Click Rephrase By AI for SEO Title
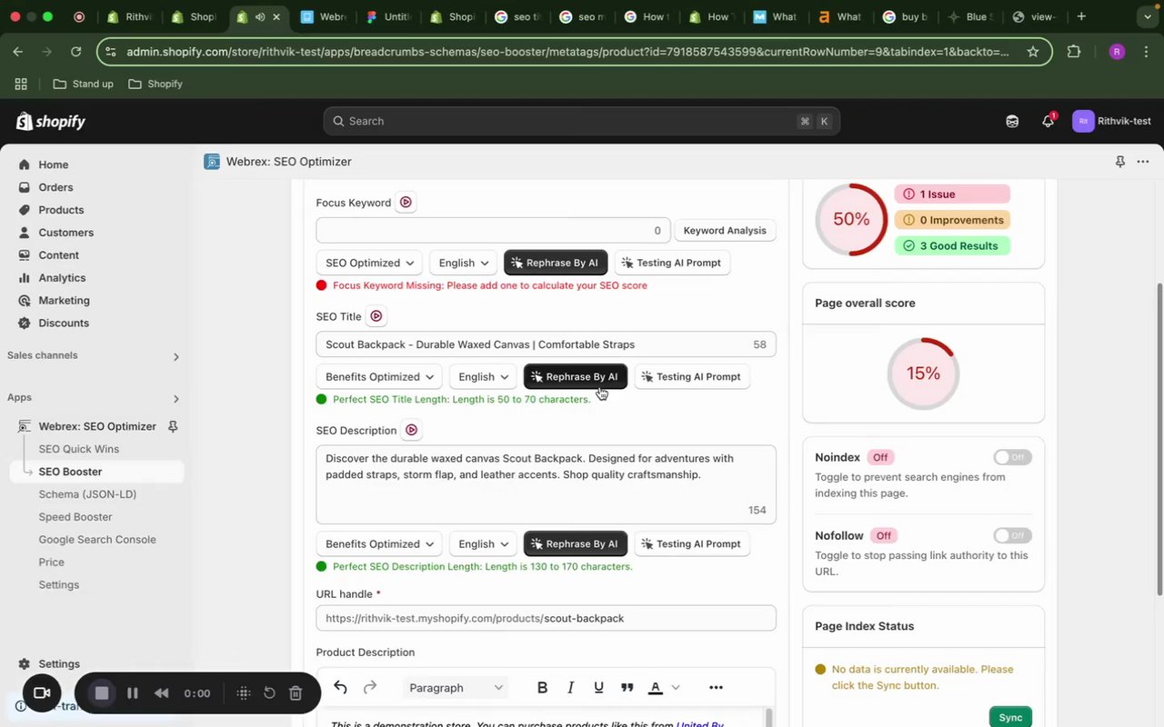This screenshot has width=1164, height=727. 576,376
